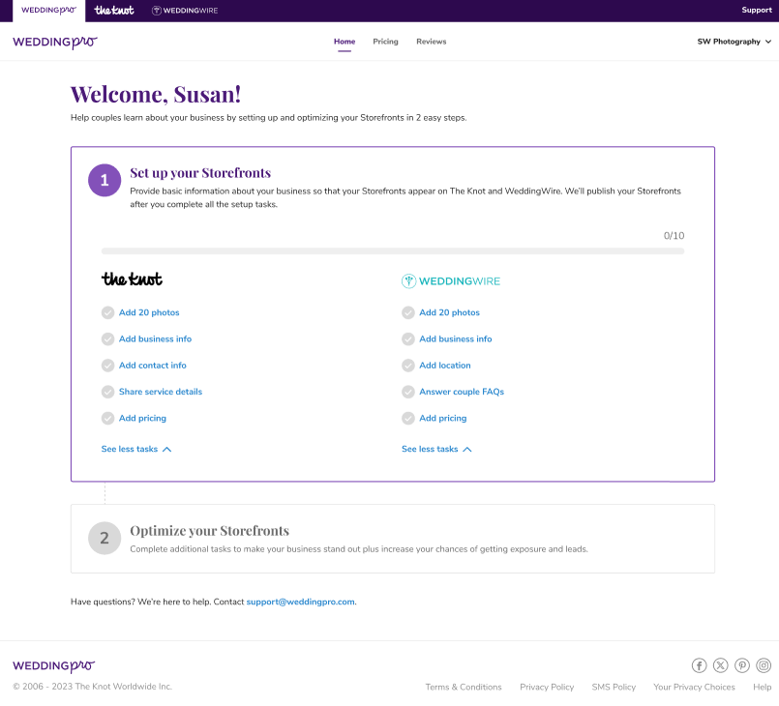Check off the Add 20 photos task under The Knot
This screenshot has height=706, width=779.
[x=109, y=312]
